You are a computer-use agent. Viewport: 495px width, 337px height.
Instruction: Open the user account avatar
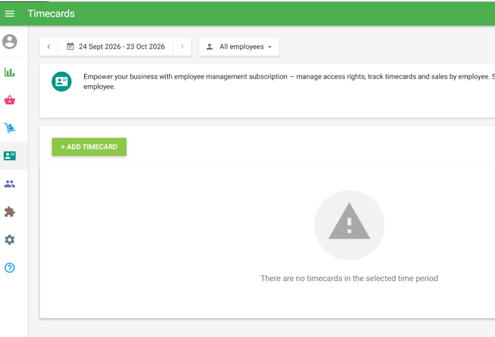tap(10, 41)
